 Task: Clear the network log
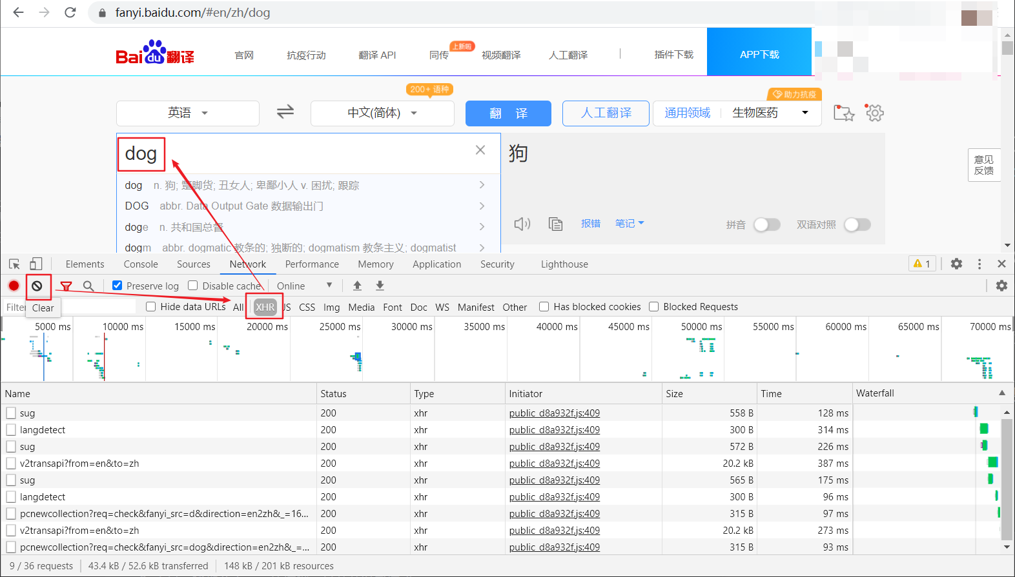[x=37, y=286]
